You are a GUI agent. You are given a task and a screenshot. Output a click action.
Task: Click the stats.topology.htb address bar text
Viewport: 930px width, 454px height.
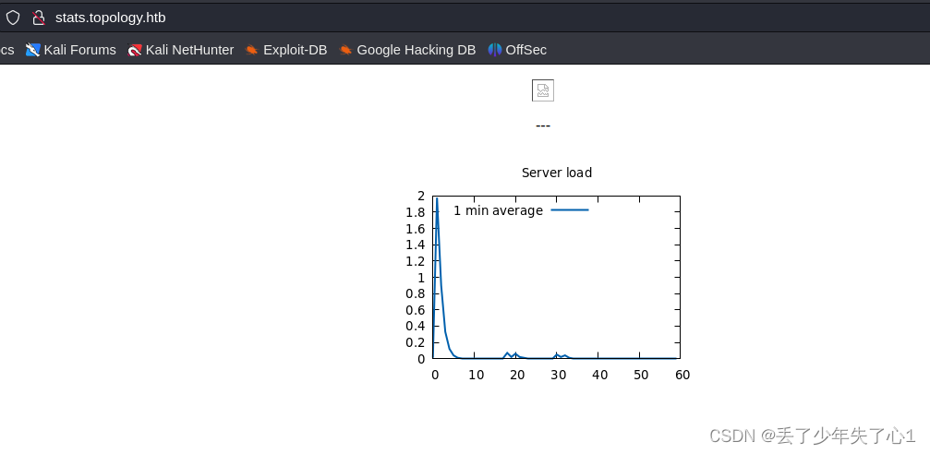110,18
